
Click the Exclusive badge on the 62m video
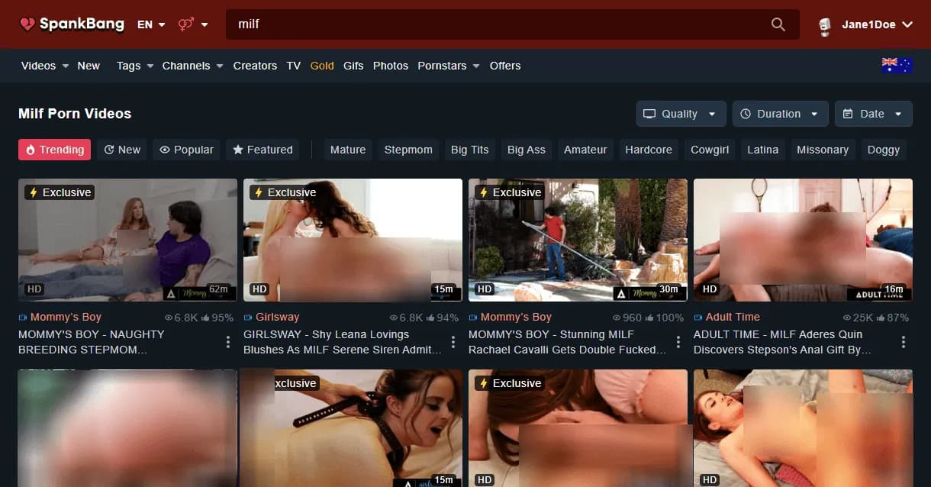(60, 192)
